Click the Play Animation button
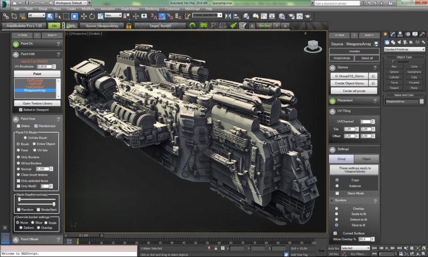 coord(386,248)
